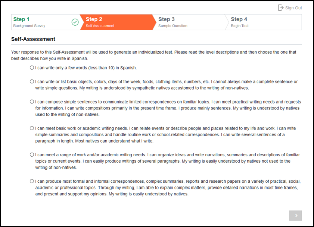Click the Sign Out door-arrow icon
314x227 pixels.
point(281,8)
